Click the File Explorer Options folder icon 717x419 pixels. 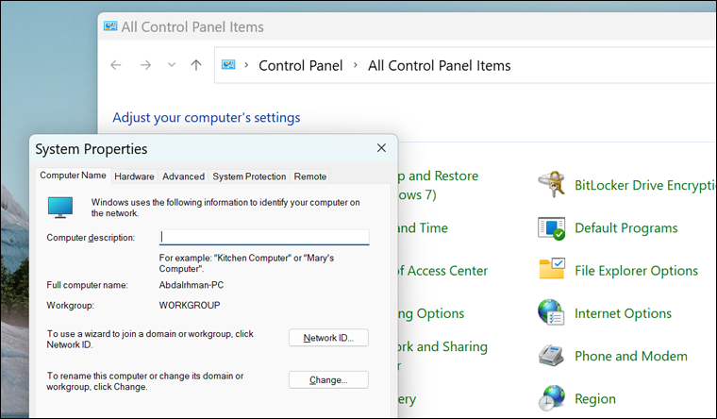click(x=551, y=270)
